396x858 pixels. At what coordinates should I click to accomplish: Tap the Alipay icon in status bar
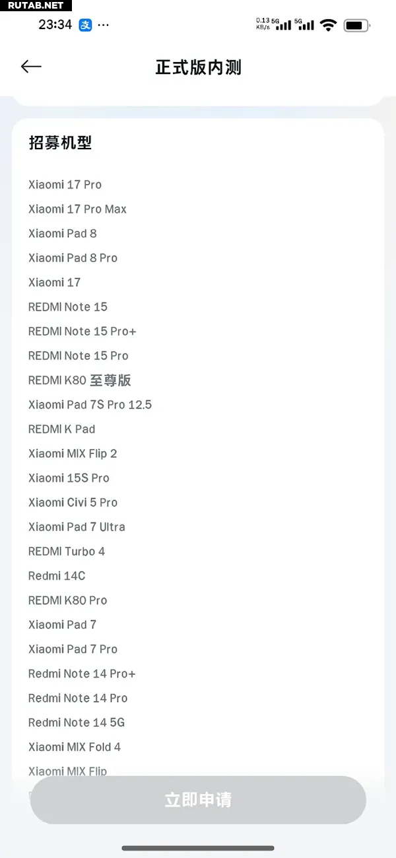85,25
